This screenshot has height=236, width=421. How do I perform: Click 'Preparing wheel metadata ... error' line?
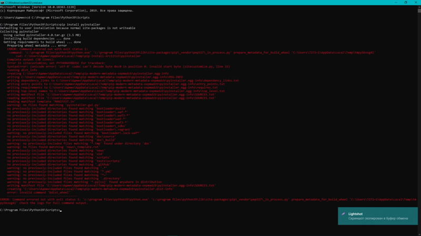37,46
